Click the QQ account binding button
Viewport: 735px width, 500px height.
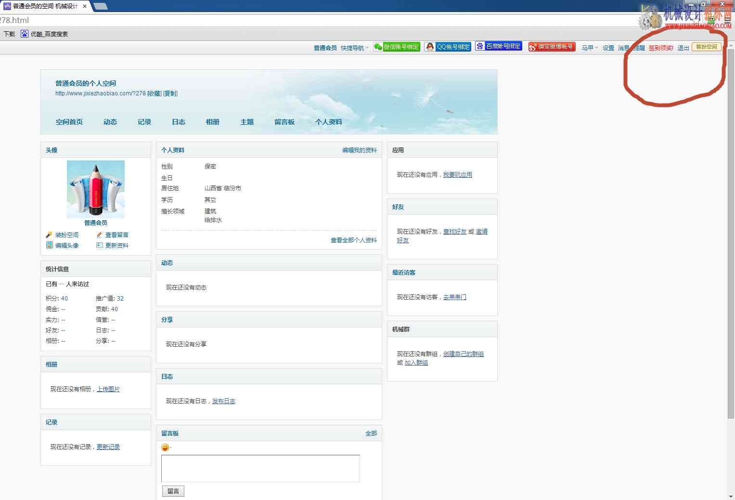(448, 47)
